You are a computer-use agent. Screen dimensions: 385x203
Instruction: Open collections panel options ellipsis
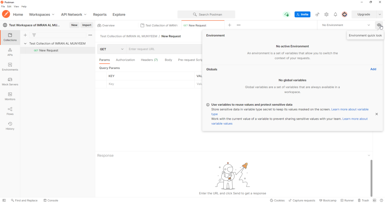coord(90,35)
